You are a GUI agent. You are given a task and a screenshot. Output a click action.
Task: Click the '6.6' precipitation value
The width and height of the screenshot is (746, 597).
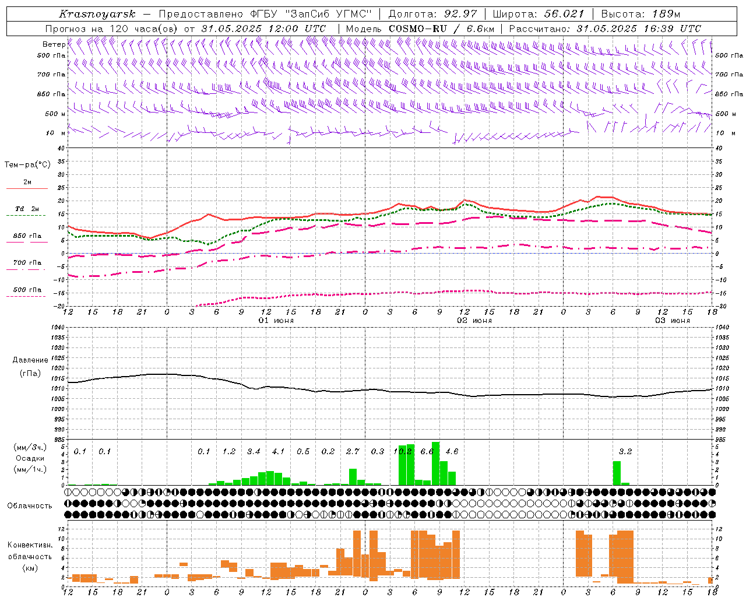tap(427, 451)
